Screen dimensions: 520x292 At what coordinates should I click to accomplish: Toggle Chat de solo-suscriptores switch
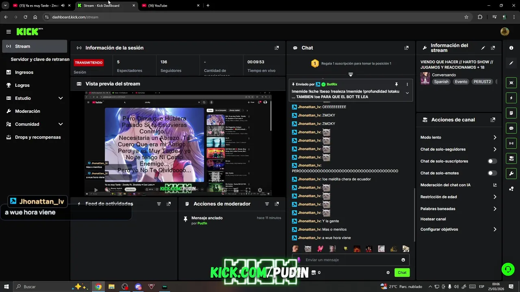(x=492, y=161)
